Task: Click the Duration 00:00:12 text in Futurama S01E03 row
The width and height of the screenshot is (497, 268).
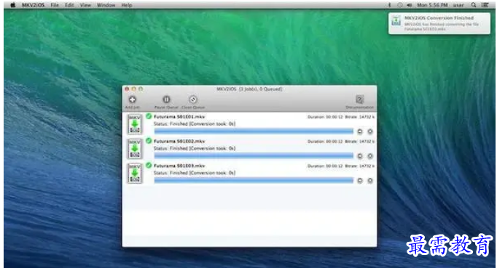Action: click(x=325, y=166)
